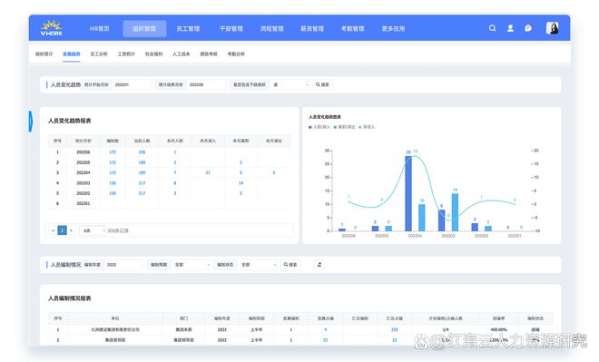Switch to the 人工成本 tab
This screenshot has width=599, height=362.
click(182, 54)
